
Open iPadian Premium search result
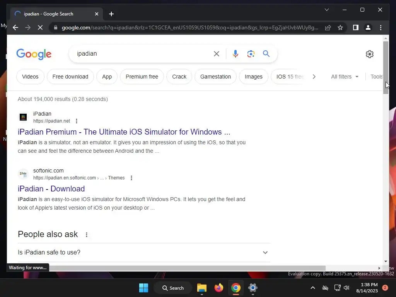pos(124,132)
